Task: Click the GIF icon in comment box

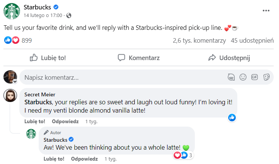Action: coord(255,77)
